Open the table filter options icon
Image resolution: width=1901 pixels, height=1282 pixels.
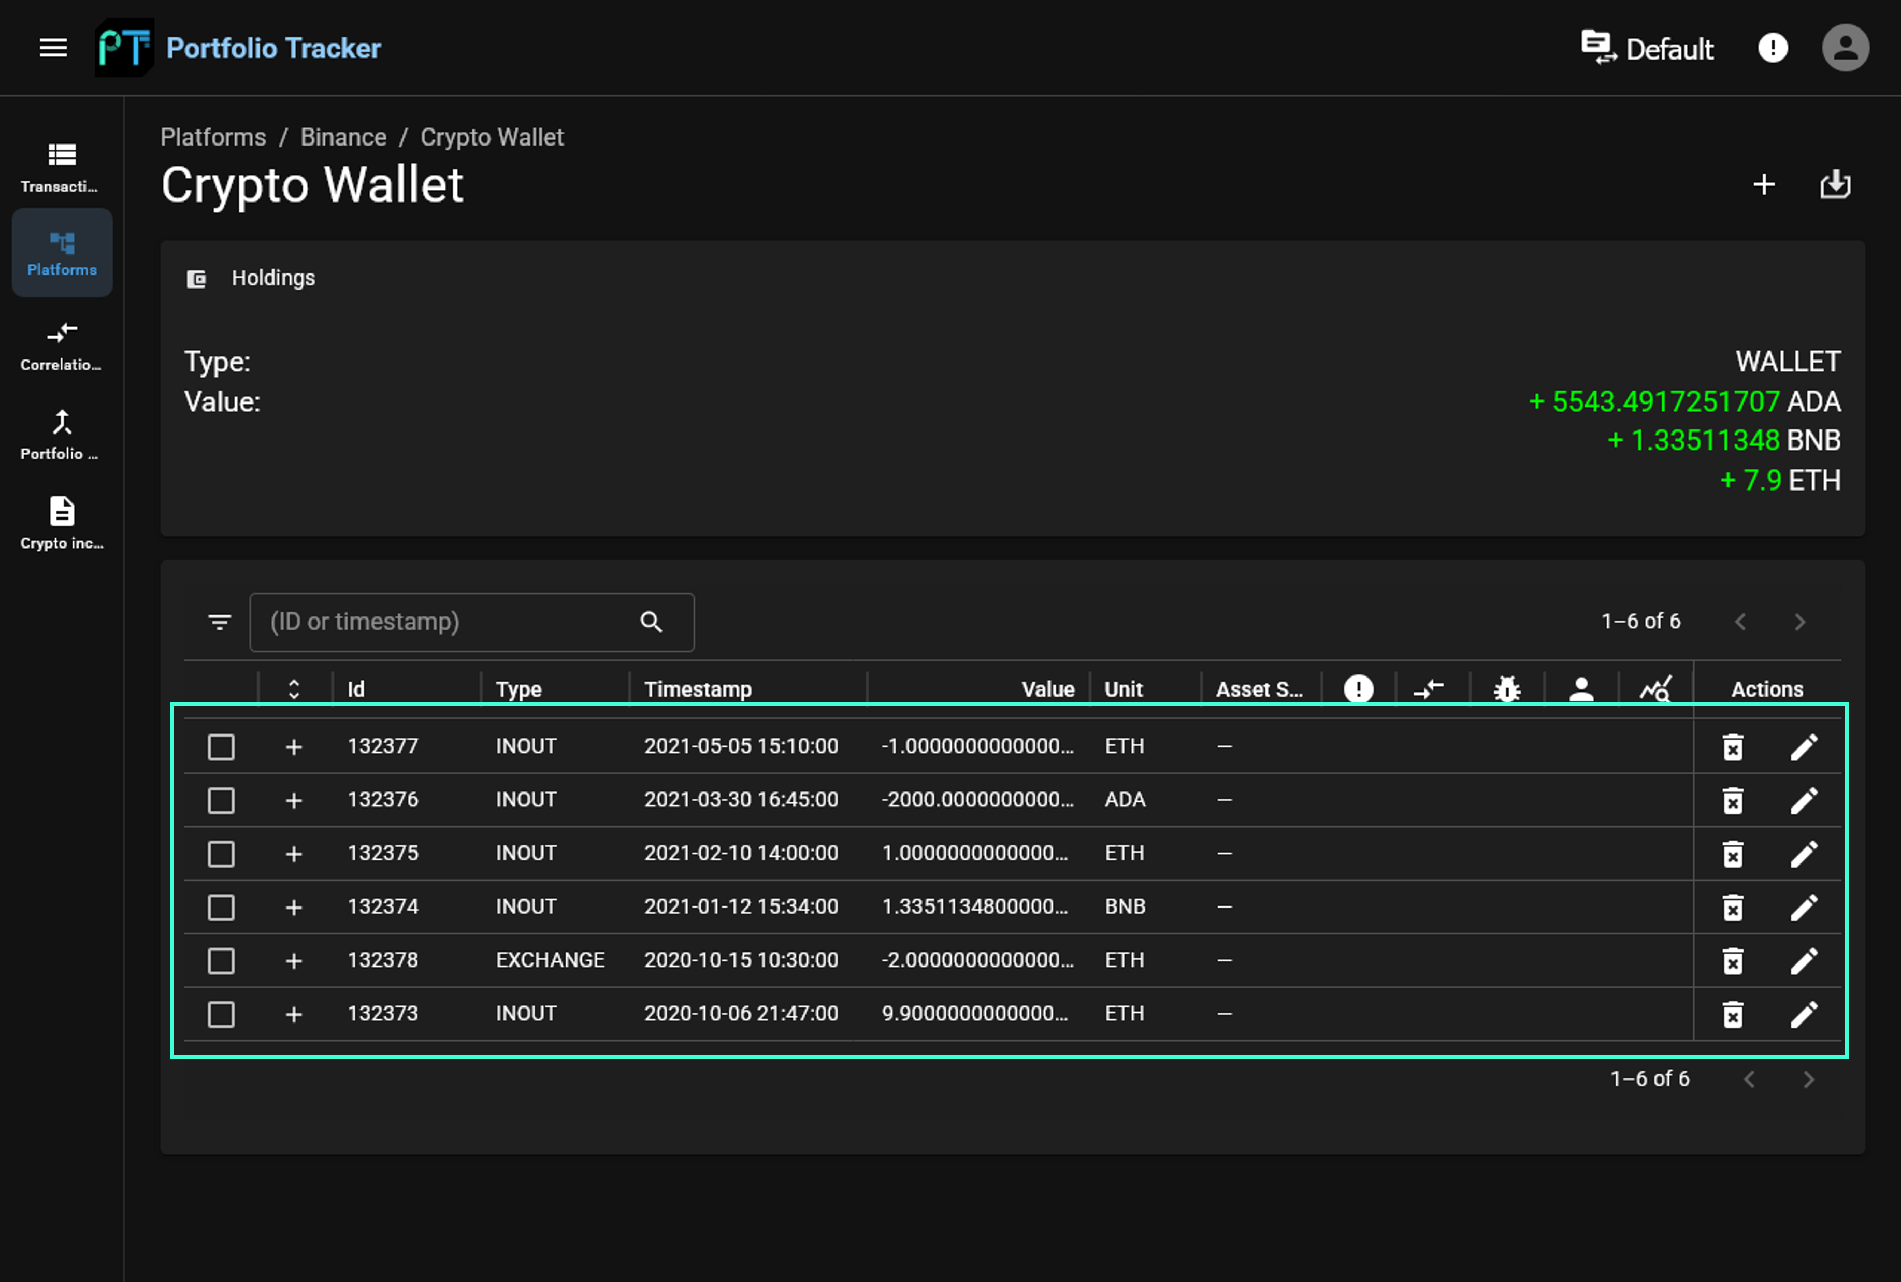tap(219, 622)
